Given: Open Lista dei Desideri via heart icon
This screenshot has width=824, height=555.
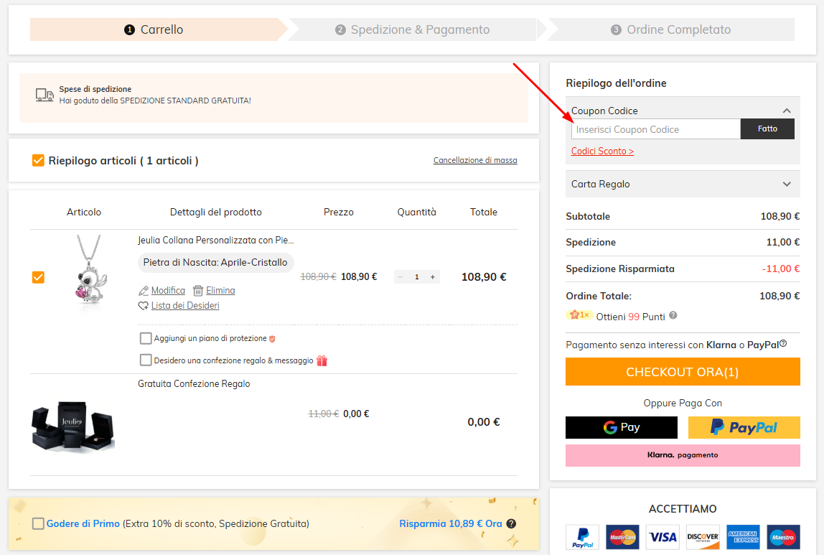Looking at the screenshot, I should coord(143,305).
